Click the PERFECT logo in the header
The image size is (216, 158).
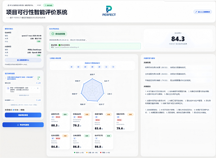(x=109, y=11)
